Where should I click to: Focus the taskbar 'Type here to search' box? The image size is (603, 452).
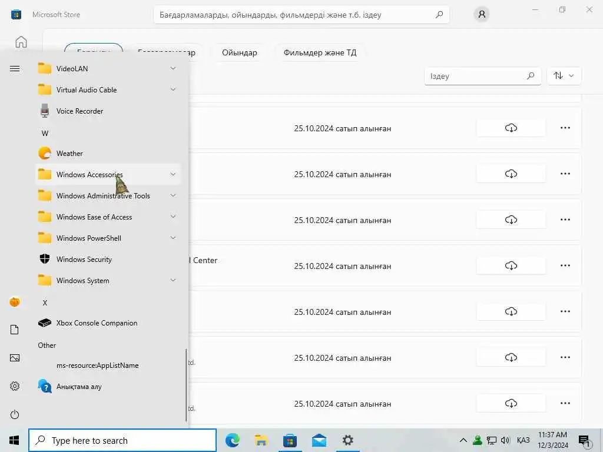tap(122, 440)
